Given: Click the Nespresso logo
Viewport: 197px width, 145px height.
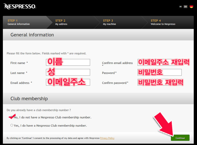Looking at the screenshot, I should (x=20, y=6).
